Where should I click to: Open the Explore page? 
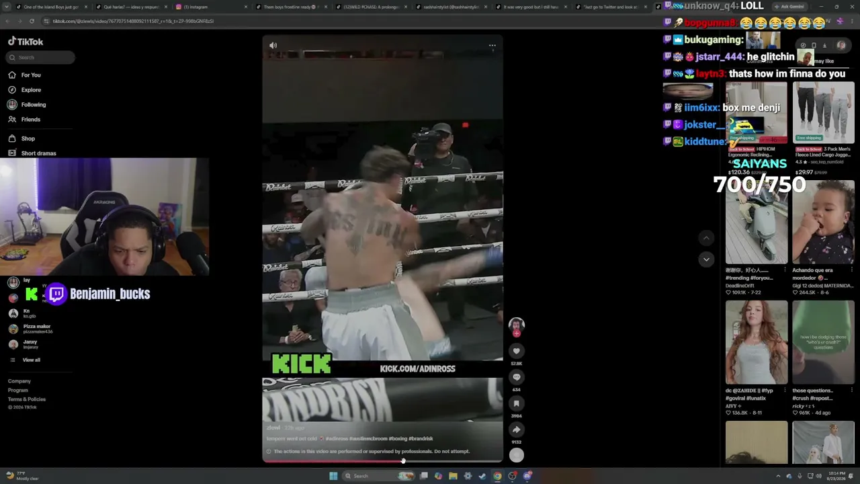click(x=24, y=90)
